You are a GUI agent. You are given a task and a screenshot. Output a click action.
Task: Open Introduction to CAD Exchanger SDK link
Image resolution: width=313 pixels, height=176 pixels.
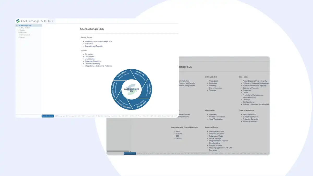(98, 41)
